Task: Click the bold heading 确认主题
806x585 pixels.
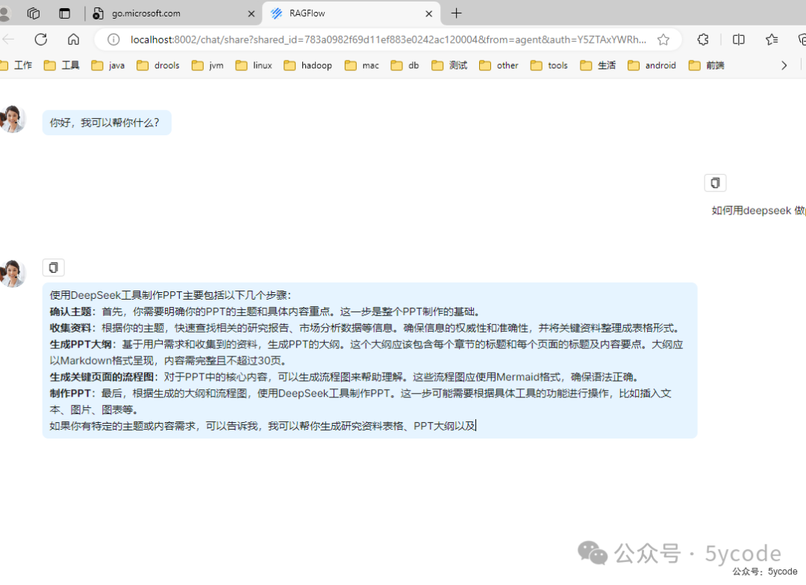Action: 70,312
